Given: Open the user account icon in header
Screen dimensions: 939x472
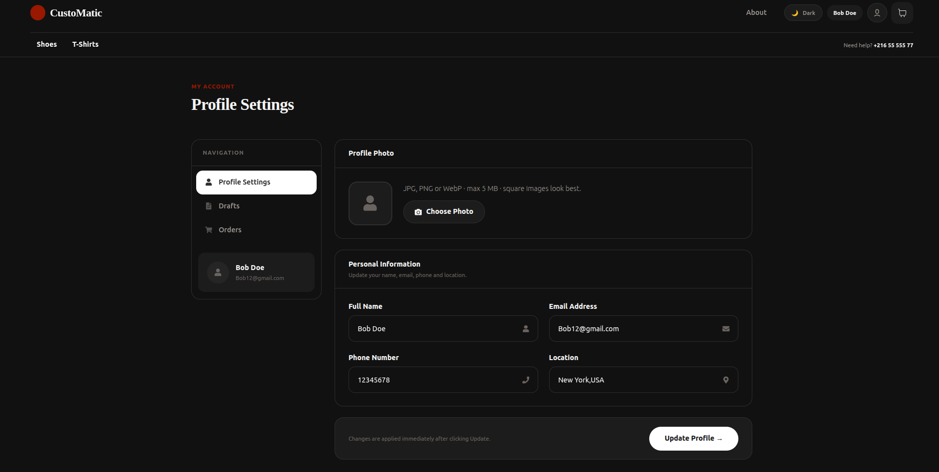Looking at the screenshot, I should click(877, 13).
